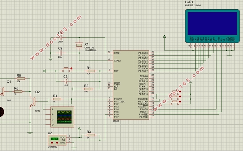Click the reset push button above C3

pos(66,70)
